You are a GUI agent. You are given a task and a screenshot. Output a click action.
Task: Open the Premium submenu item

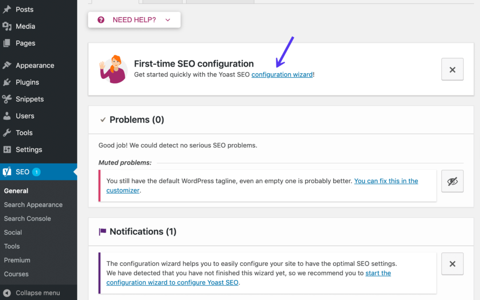coord(17,260)
